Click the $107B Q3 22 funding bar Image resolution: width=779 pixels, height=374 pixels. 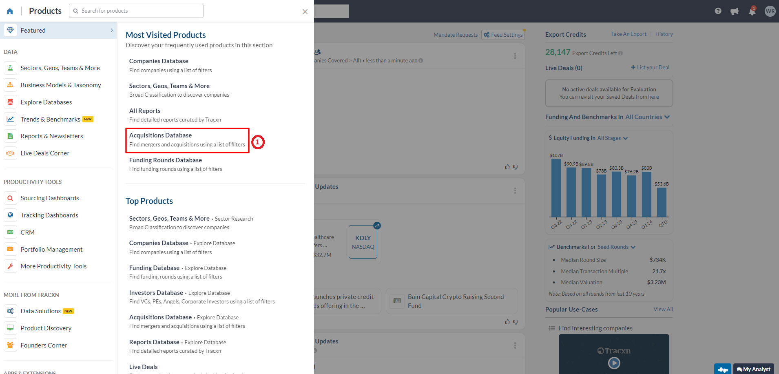pyautogui.click(x=556, y=188)
